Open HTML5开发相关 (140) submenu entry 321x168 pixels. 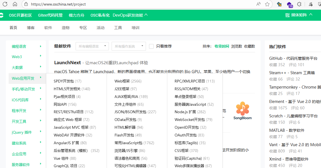pyautogui.click(x=72, y=89)
